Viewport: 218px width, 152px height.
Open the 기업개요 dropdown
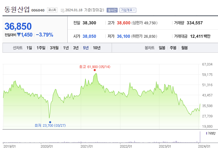pyautogui.click(x=128, y=10)
